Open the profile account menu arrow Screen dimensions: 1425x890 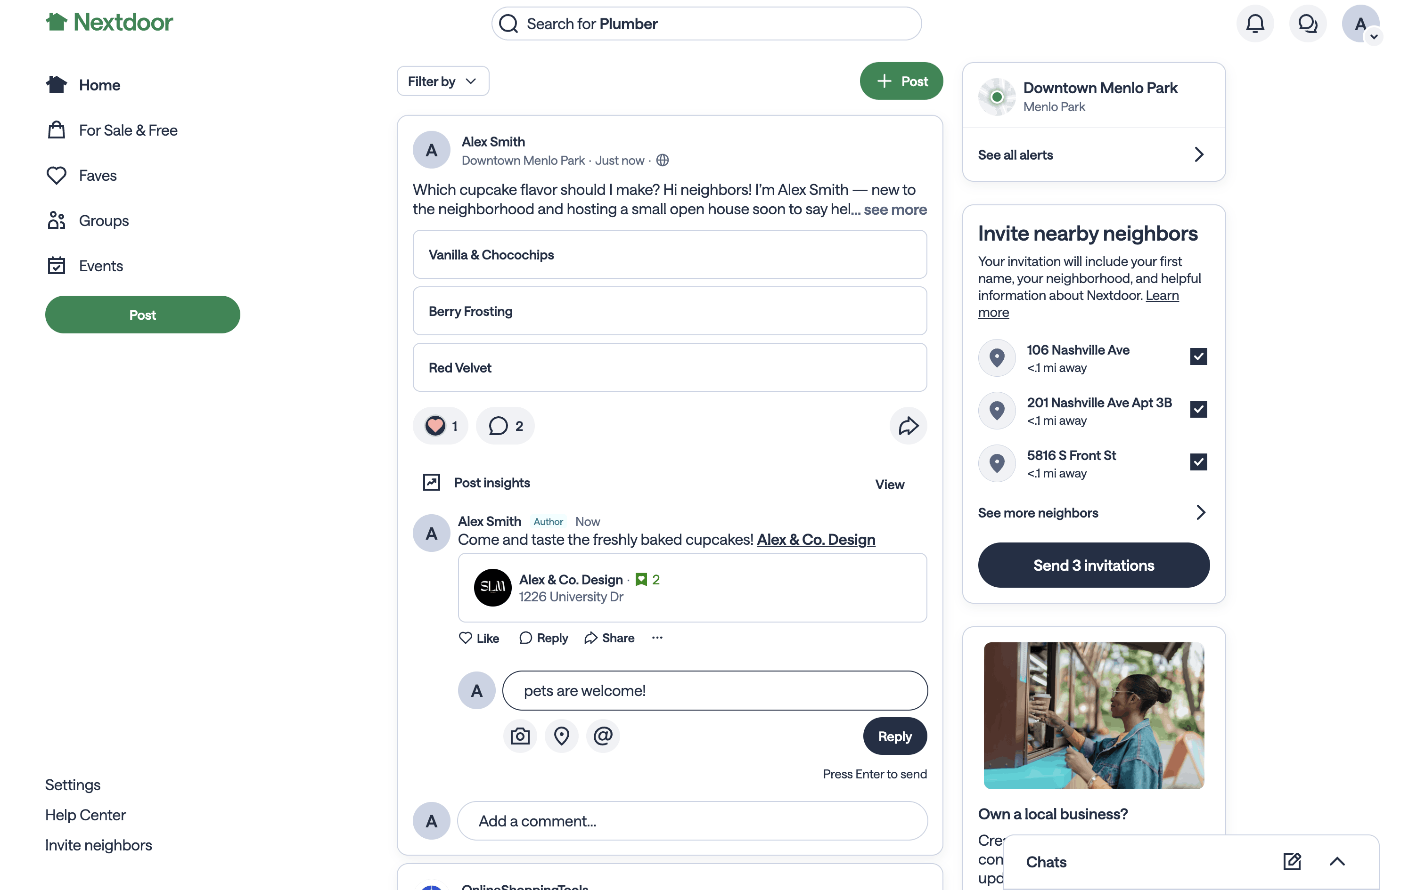click(x=1374, y=37)
